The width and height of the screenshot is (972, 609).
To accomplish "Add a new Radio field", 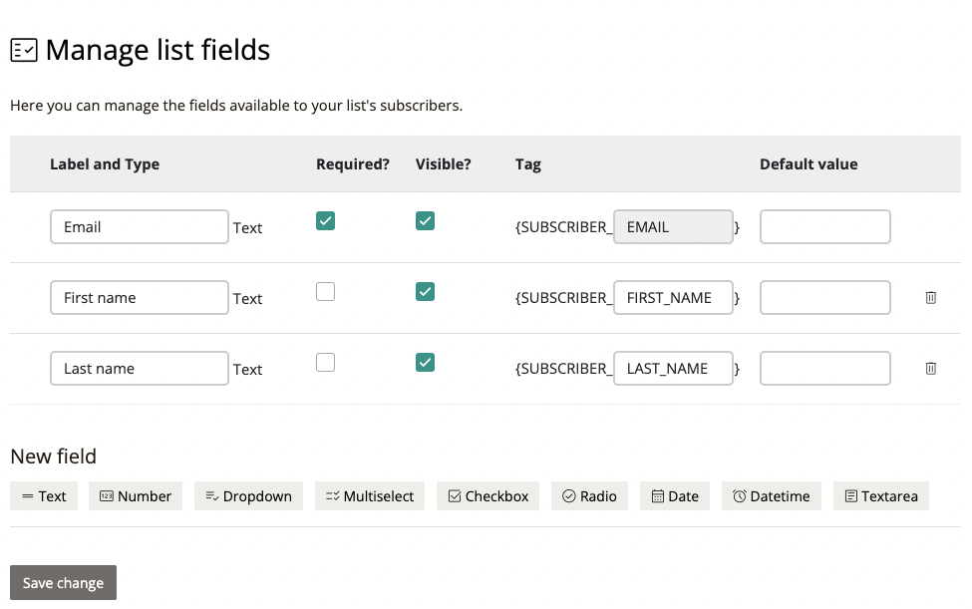I will [x=589, y=496].
